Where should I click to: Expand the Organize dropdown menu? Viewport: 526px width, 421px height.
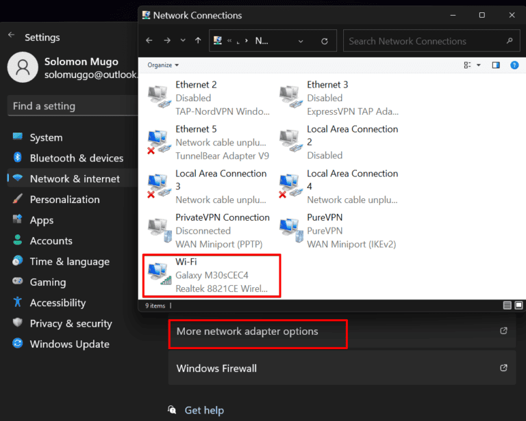pos(163,65)
